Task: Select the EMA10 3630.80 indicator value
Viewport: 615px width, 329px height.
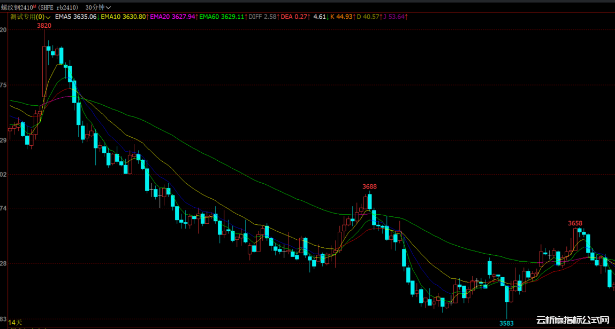Action: coord(125,17)
